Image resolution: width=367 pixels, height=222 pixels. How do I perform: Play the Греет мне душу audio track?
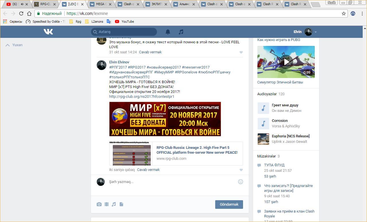coord(263,108)
